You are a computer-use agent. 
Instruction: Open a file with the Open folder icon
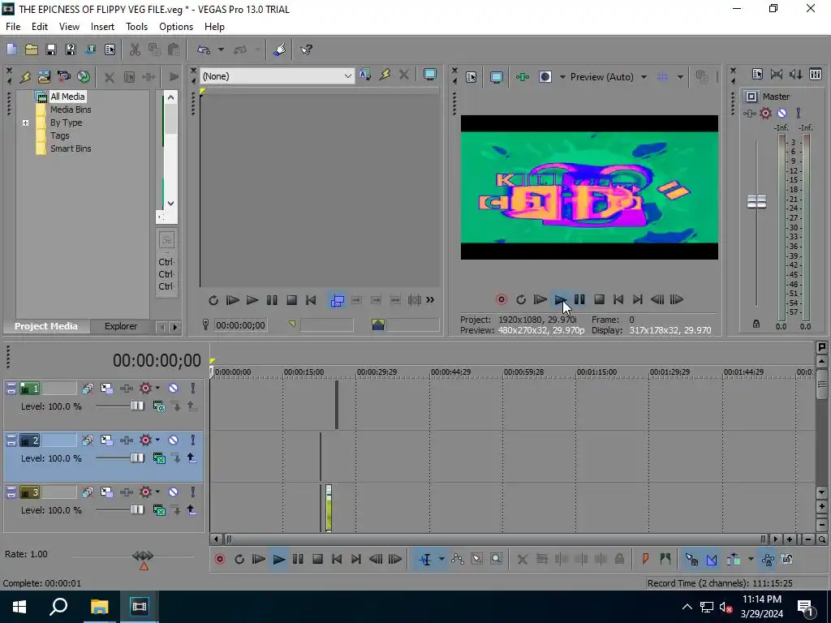tap(32, 49)
